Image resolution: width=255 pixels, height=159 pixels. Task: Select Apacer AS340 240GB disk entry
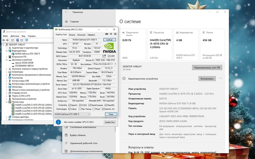24,63
